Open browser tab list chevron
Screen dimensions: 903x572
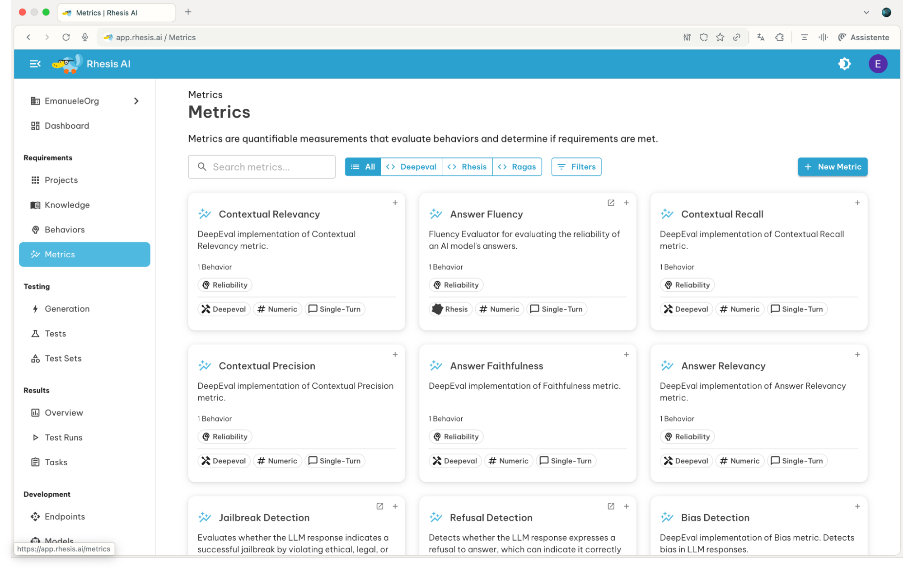tap(866, 13)
